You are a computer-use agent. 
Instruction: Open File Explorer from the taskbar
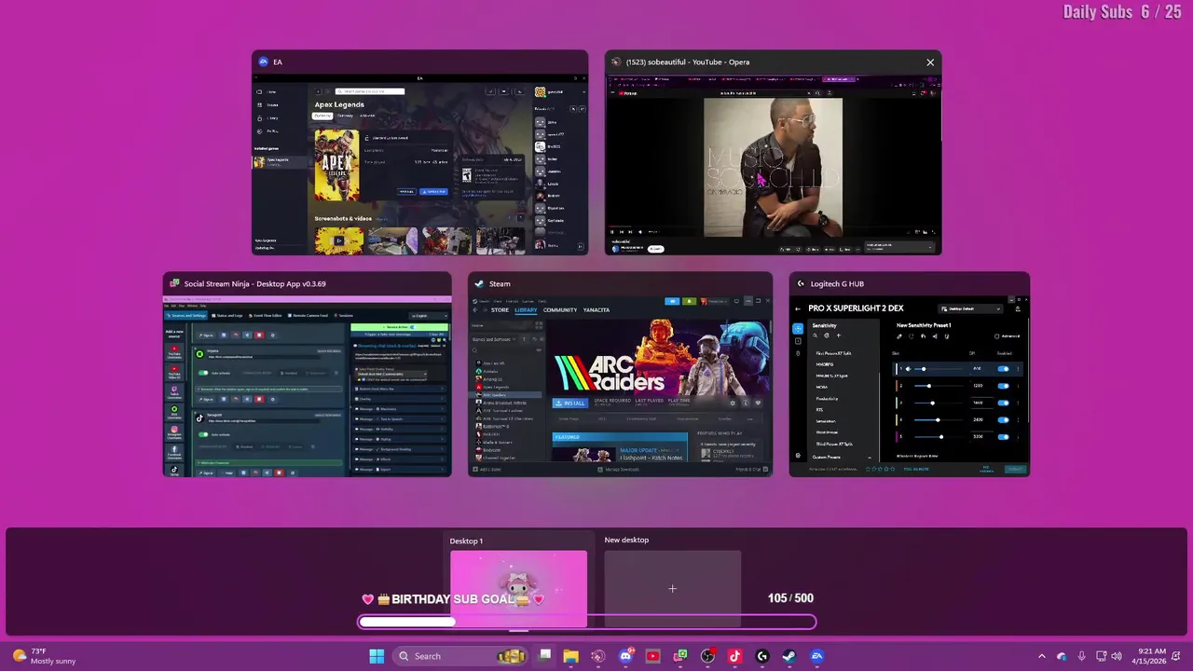pos(570,656)
